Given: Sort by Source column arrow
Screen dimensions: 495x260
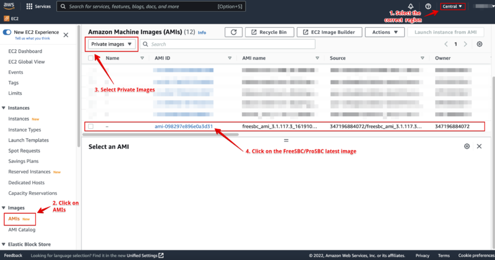Looking at the screenshot, I should coord(423,58).
